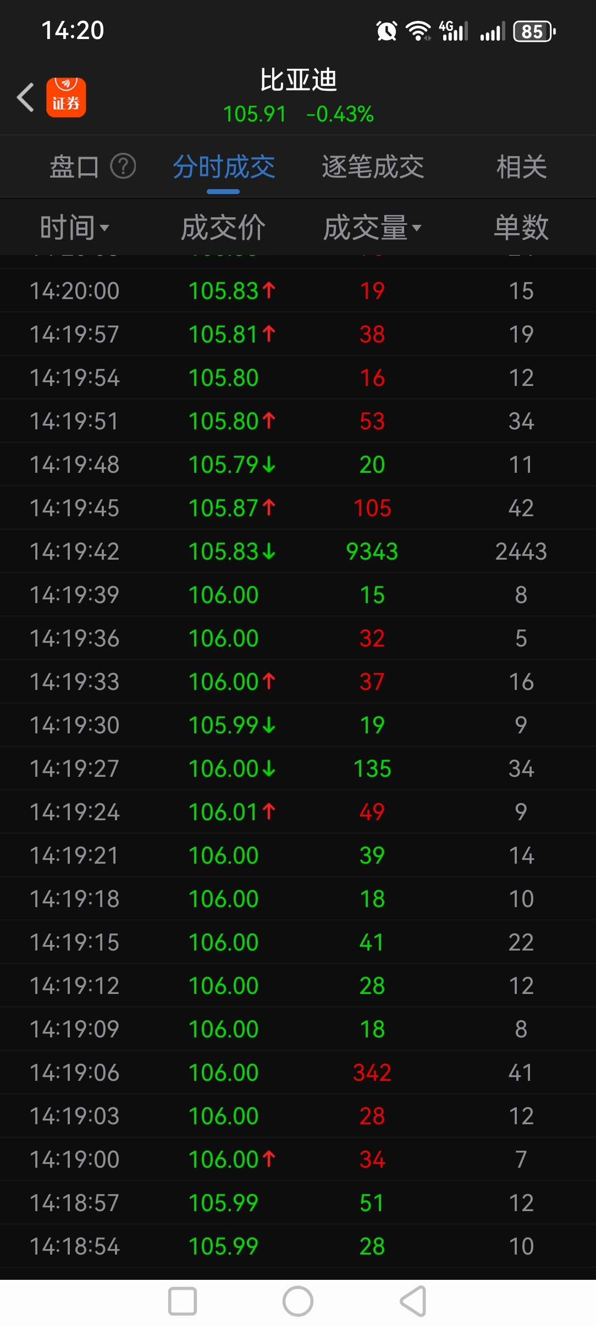
Task: Go to the 相关 tab
Action: [x=522, y=167]
